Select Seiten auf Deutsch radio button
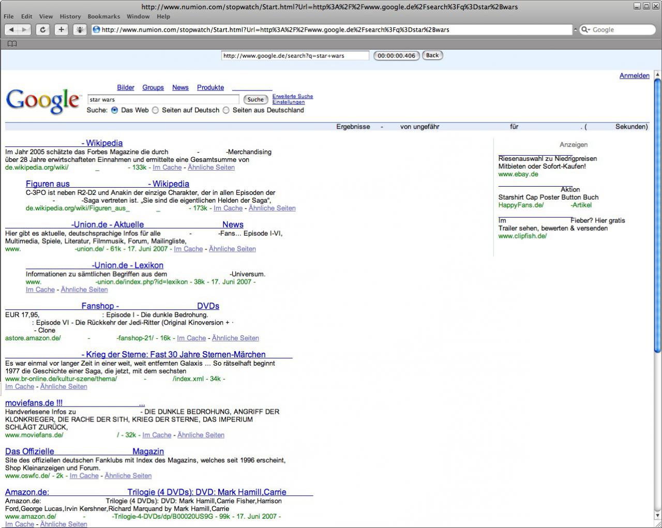662x528 pixels. click(x=155, y=110)
